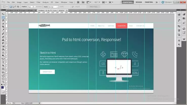The image size is (187, 105).
Task: Select the Move tool
Action: pyautogui.click(x=3, y=14)
